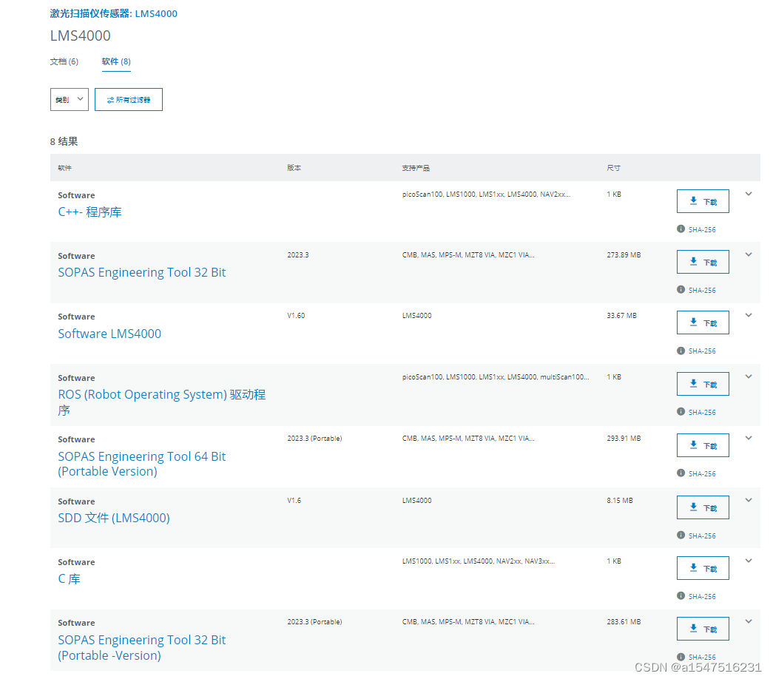The width and height of the screenshot is (773, 679).
Task: Select the 293.91 MB size cell
Action: pos(624,439)
